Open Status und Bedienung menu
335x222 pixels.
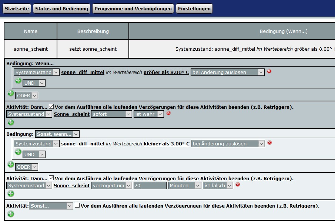61,9
